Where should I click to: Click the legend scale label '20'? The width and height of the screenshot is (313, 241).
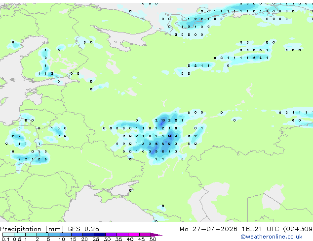click(84, 239)
